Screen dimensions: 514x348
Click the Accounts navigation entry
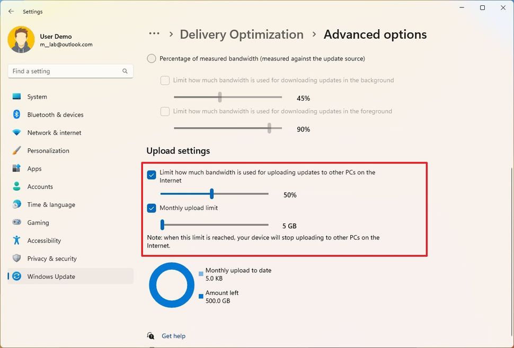(40, 186)
